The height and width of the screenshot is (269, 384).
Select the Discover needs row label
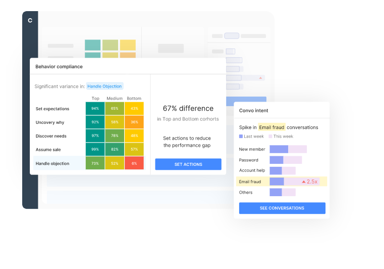[51, 136]
